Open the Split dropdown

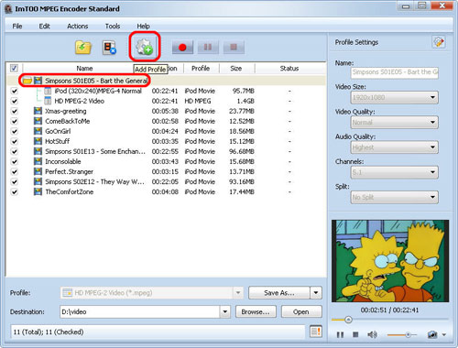[395, 197]
